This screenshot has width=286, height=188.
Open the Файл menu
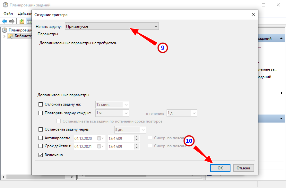[x=8, y=13]
